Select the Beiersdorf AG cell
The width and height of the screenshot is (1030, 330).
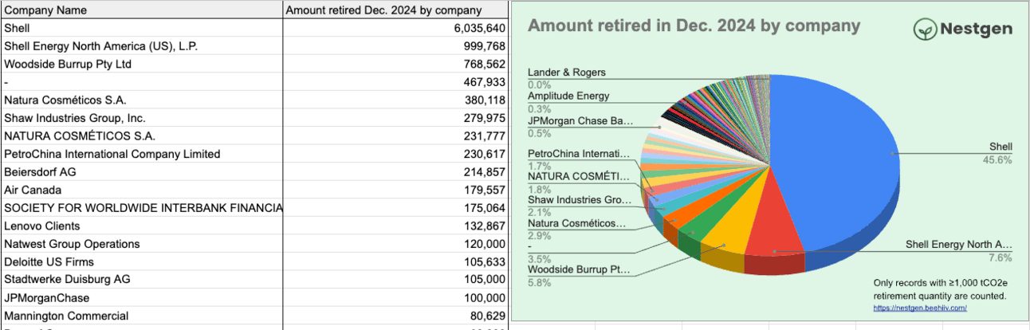tap(142, 172)
